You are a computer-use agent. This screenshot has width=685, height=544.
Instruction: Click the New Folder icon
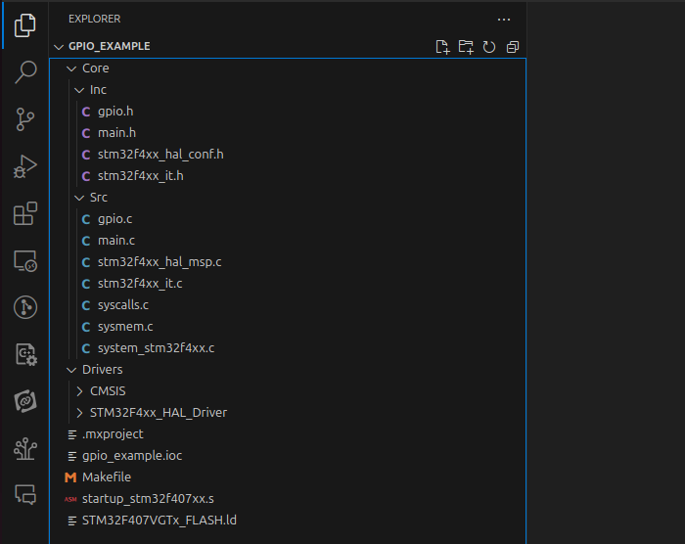click(466, 47)
